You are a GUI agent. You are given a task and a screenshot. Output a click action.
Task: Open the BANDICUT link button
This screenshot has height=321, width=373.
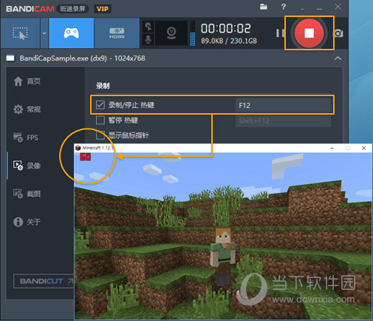(x=44, y=281)
